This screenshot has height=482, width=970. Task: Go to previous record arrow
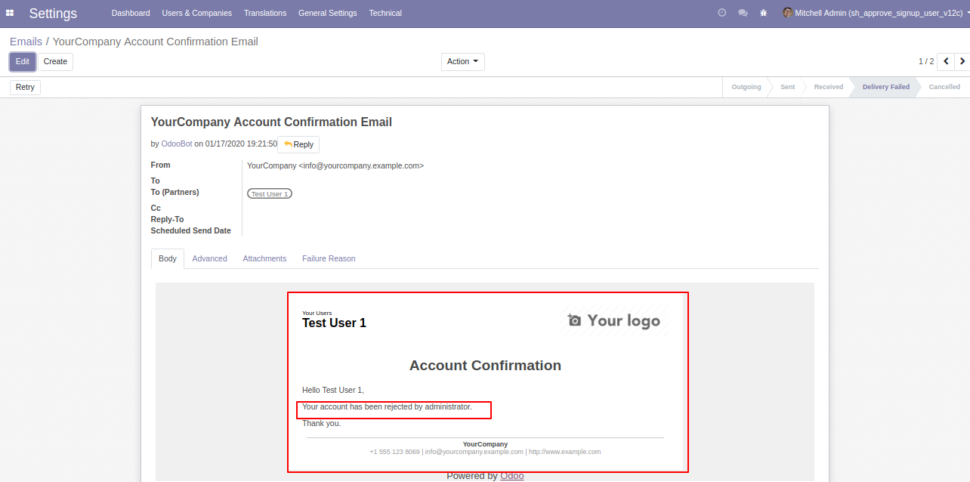pyautogui.click(x=946, y=61)
